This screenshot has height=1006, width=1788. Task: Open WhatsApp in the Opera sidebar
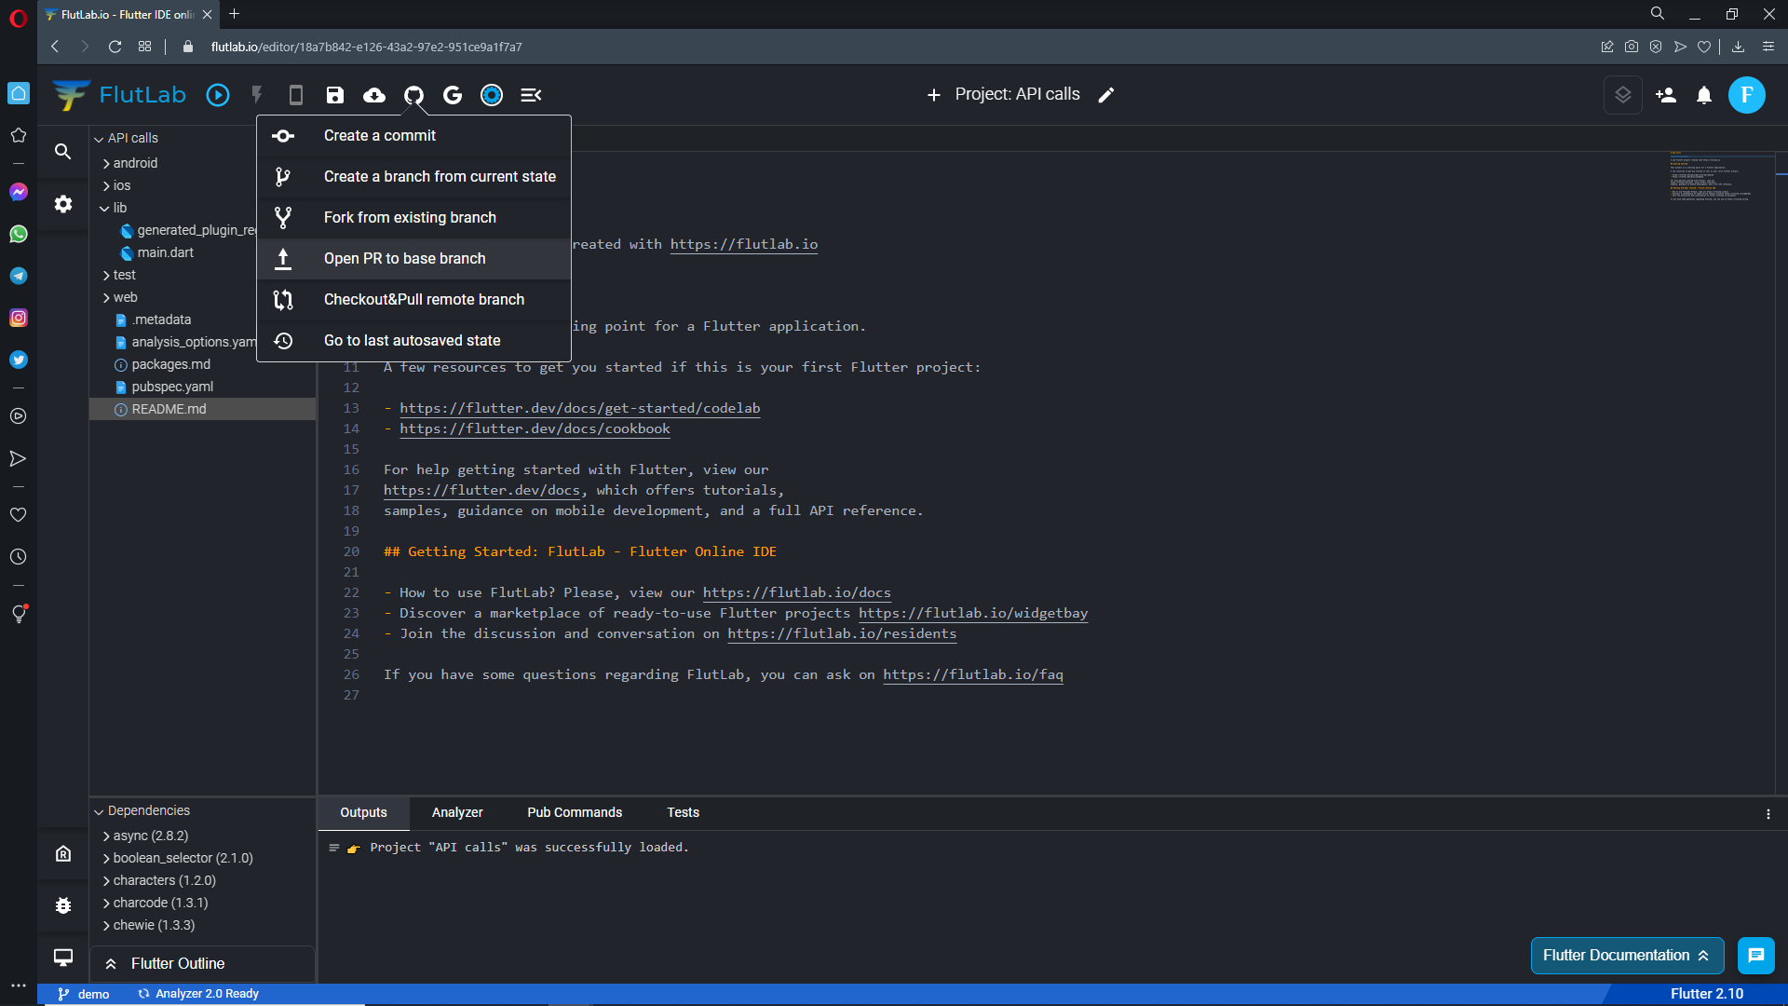[19, 234]
